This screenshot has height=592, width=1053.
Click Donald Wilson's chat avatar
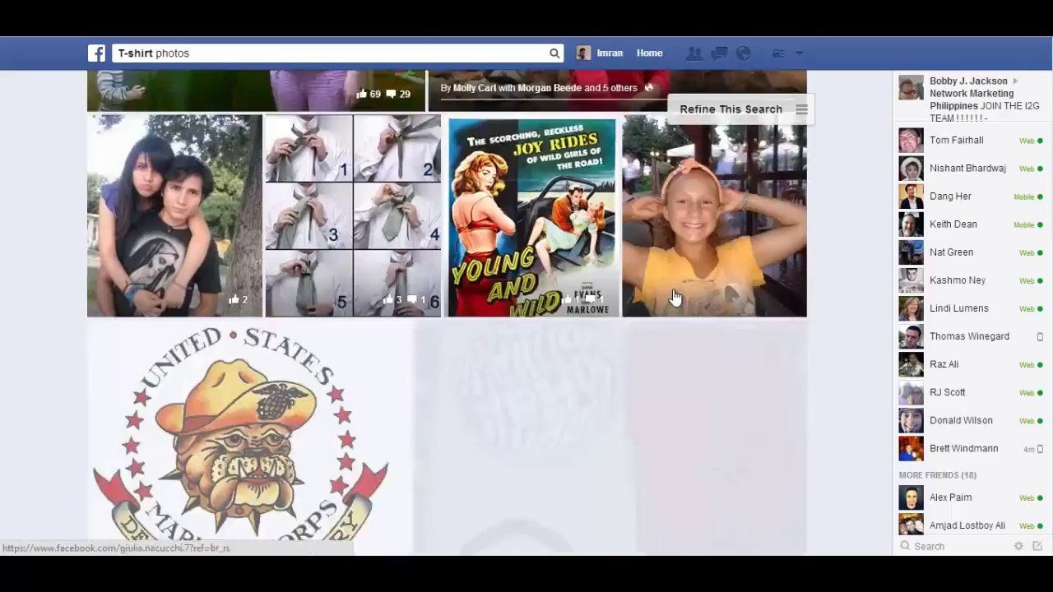coord(911,420)
